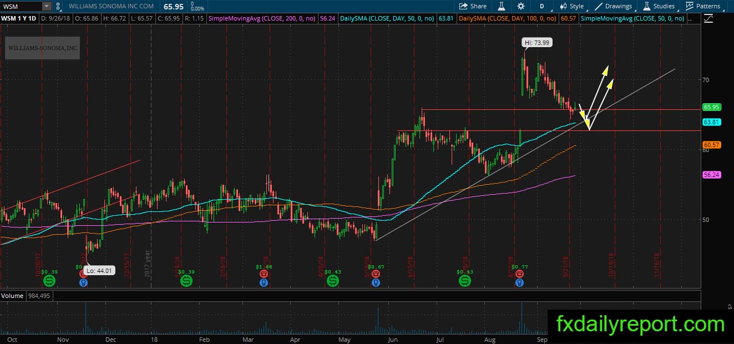Expand the WSM symbol dropdown arrow
The height and width of the screenshot is (344, 734).
click(47, 6)
